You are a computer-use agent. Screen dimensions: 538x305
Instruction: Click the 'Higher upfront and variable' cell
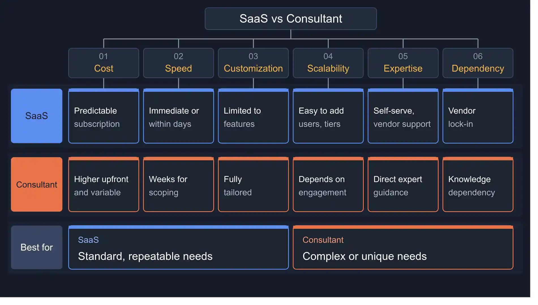(x=104, y=184)
